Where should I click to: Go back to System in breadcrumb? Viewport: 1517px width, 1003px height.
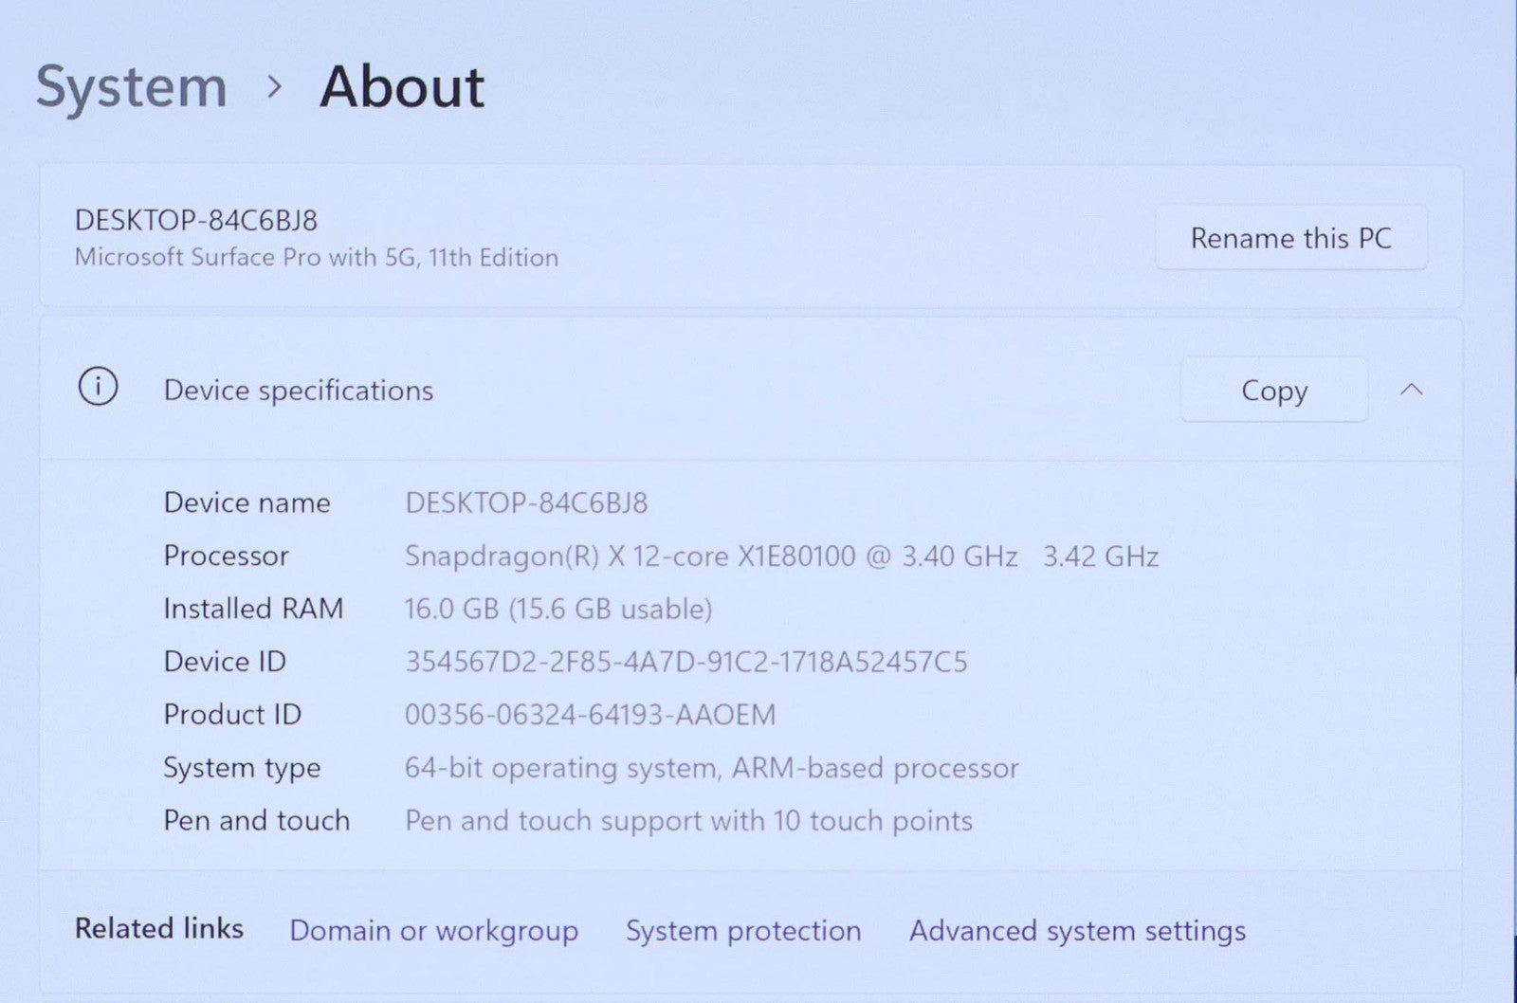pos(132,87)
